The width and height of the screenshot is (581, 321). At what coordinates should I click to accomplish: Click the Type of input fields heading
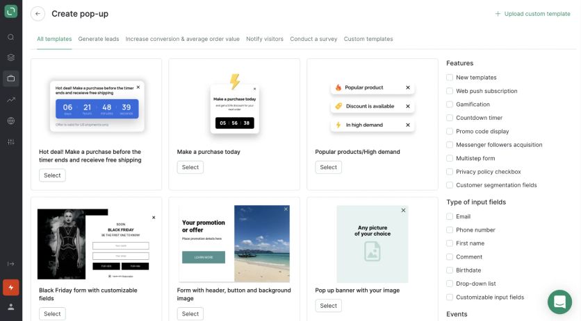pos(476,202)
